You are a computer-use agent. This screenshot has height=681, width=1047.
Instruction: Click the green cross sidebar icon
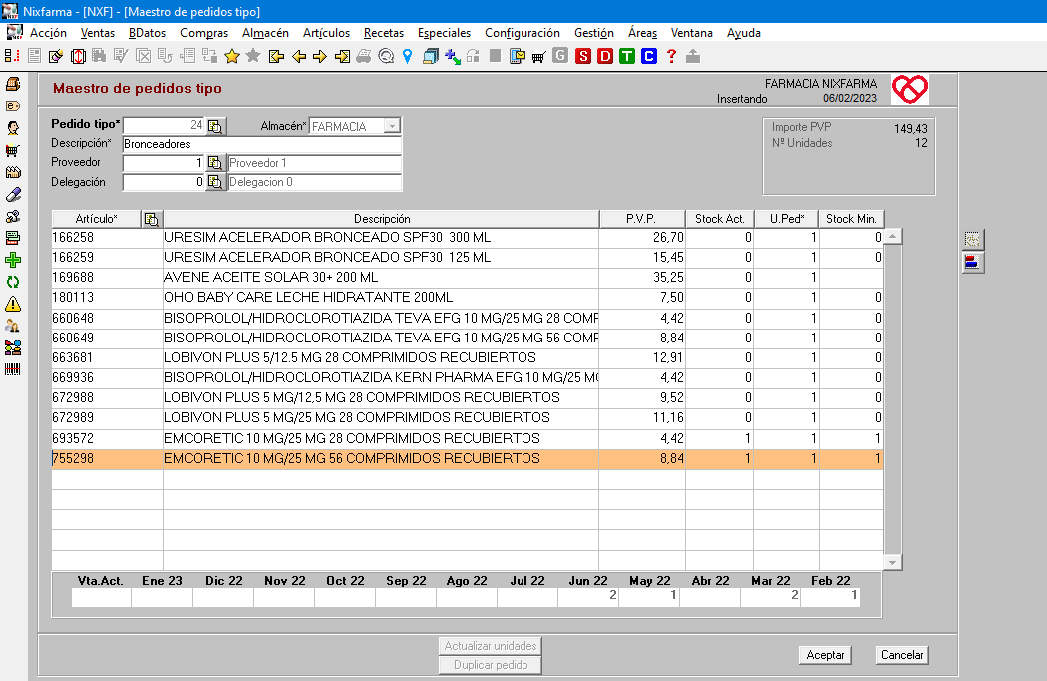pyautogui.click(x=13, y=261)
